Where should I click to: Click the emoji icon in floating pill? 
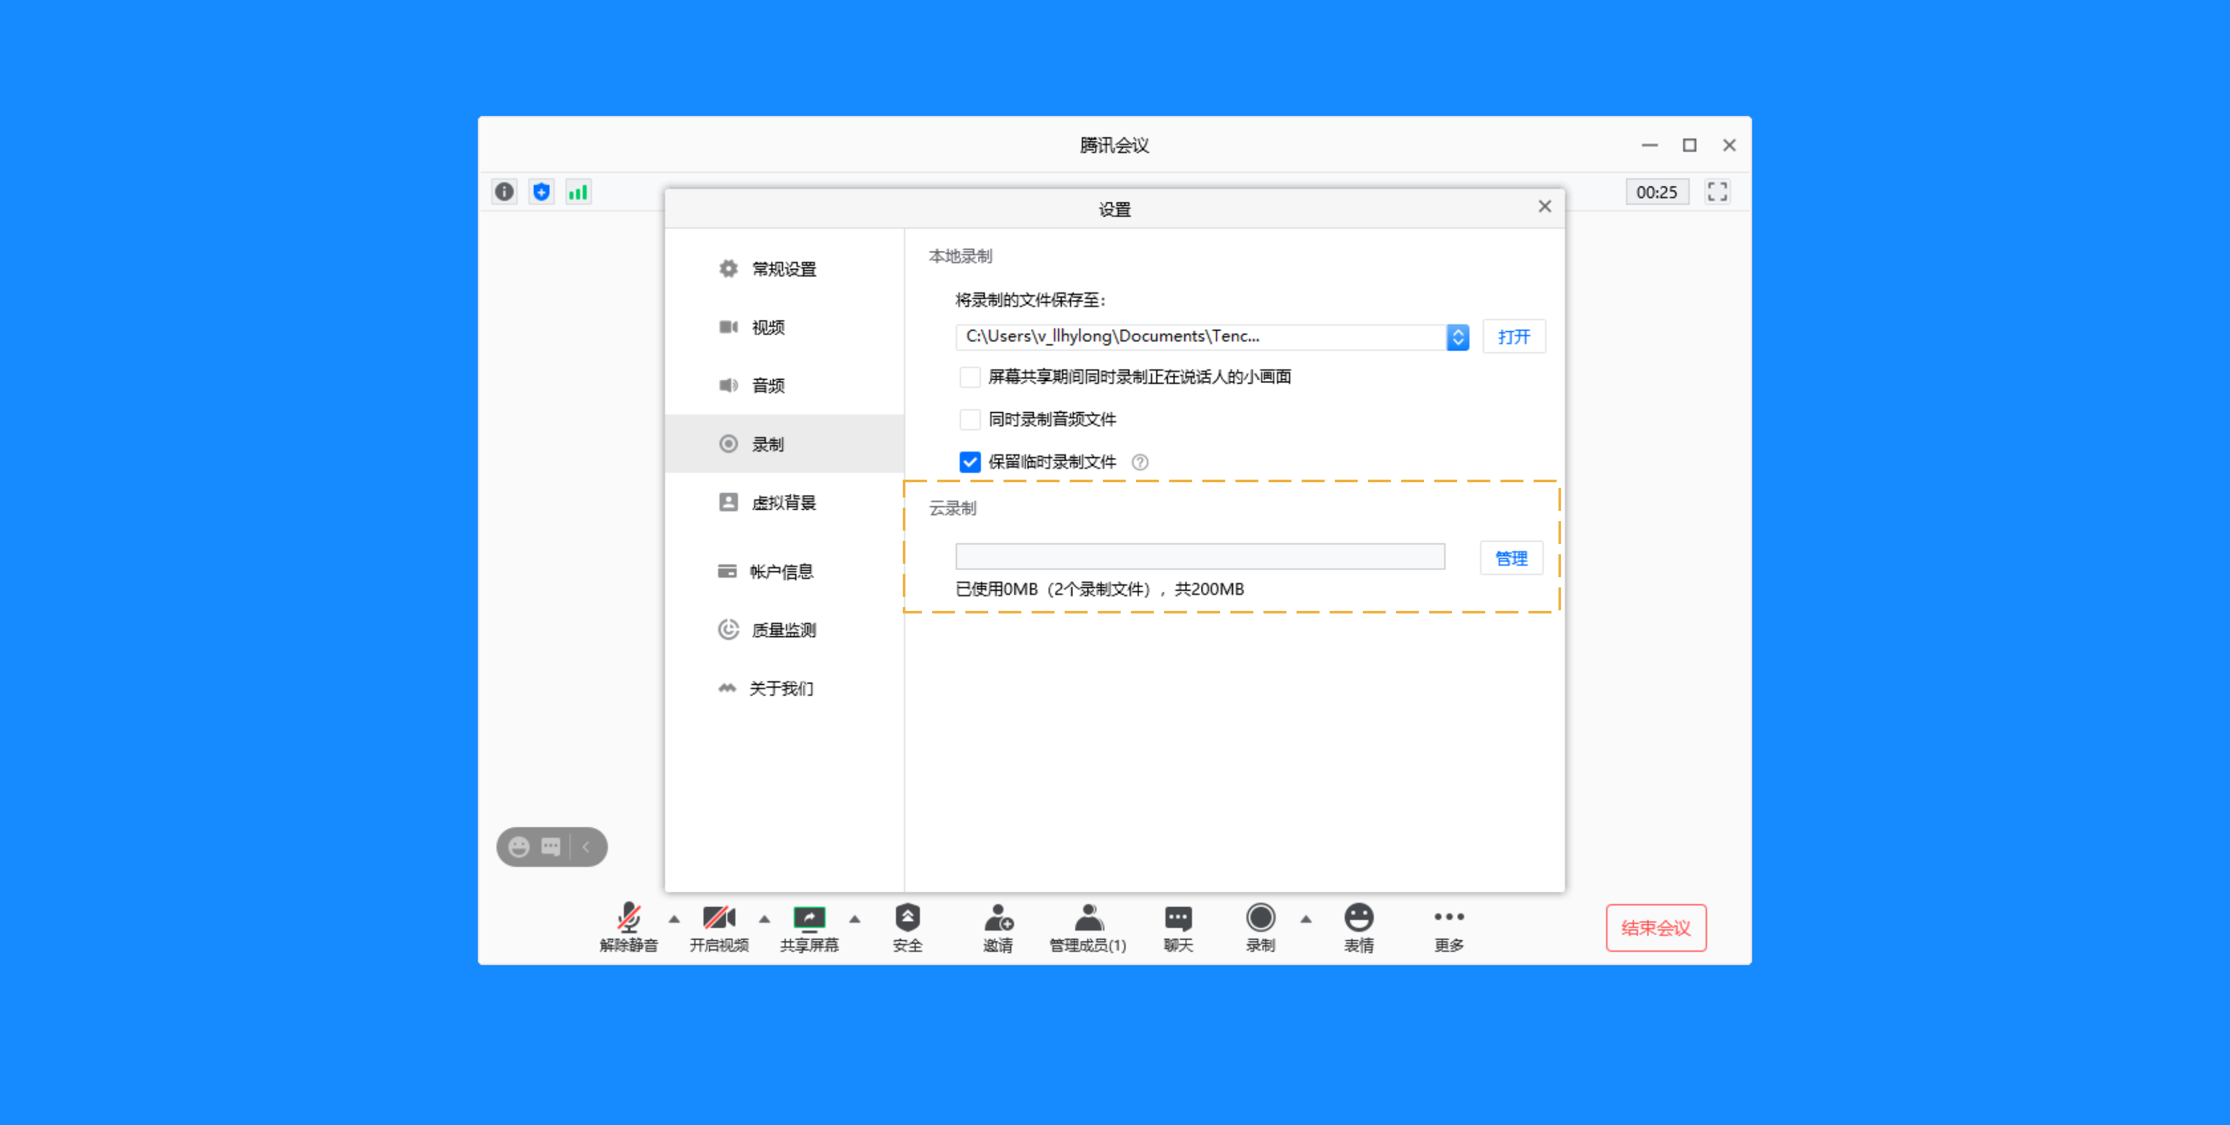point(519,847)
